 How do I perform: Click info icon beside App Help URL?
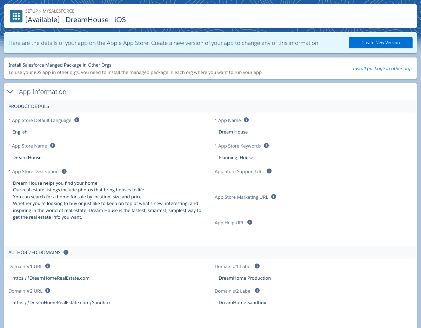(x=250, y=222)
